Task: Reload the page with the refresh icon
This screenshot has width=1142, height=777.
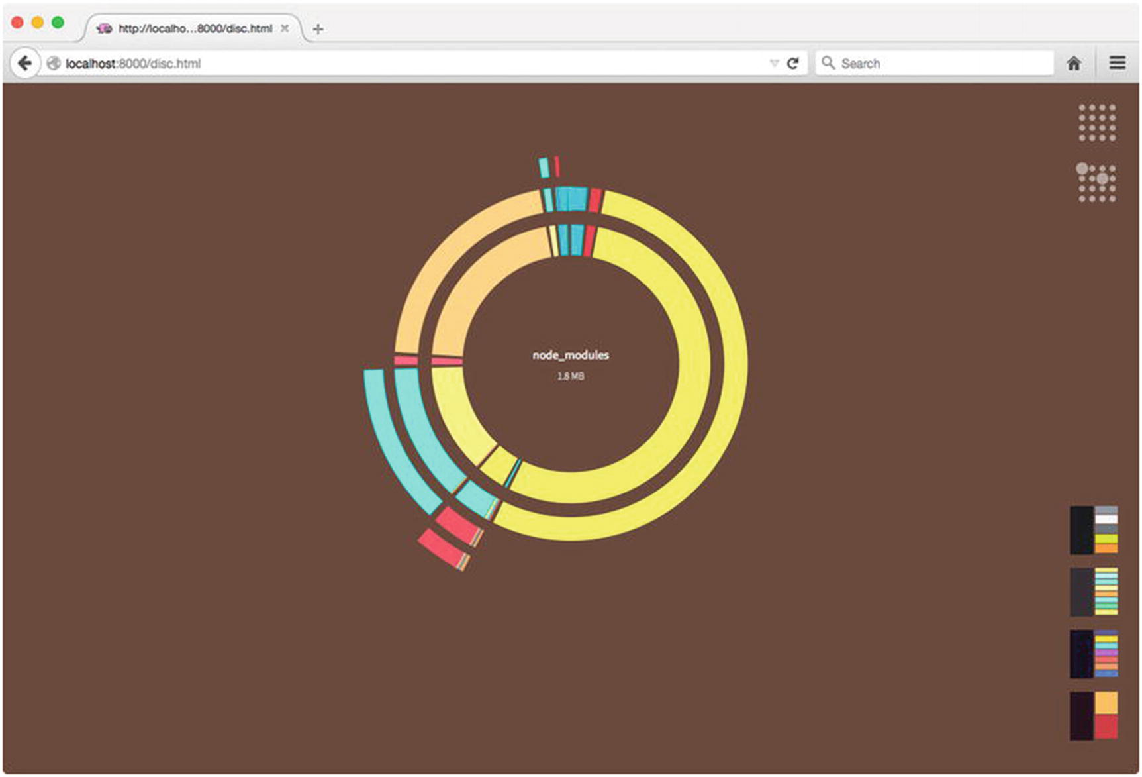Action: [792, 64]
